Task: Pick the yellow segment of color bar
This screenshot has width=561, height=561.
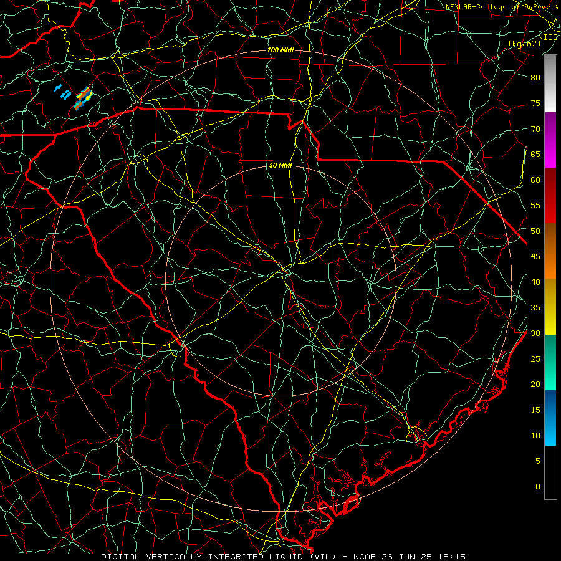Action: click(550, 307)
